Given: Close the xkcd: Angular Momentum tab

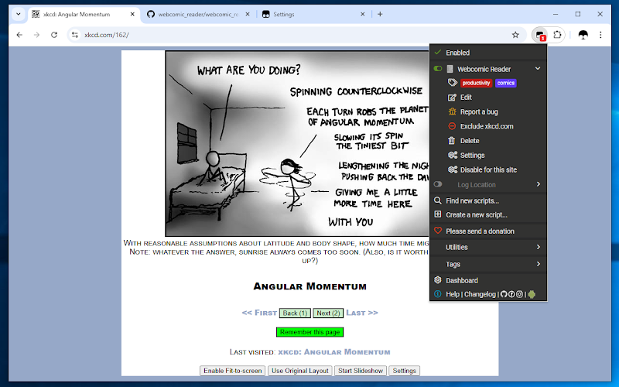Looking at the screenshot, I should pyautogui.click(x=132, y=14).
